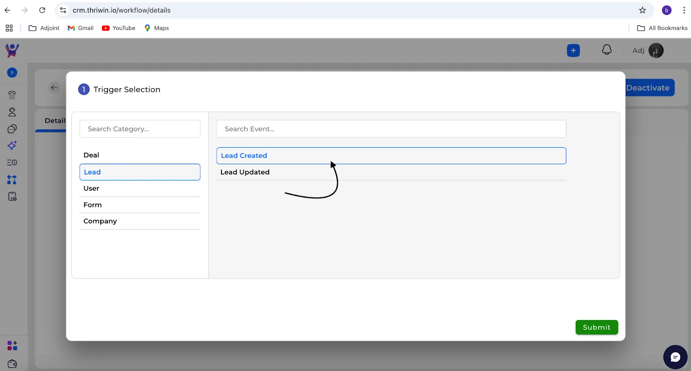Open the AI sparkle icon in sidebar
Viewport: 691px width, 371px height.
12,146
